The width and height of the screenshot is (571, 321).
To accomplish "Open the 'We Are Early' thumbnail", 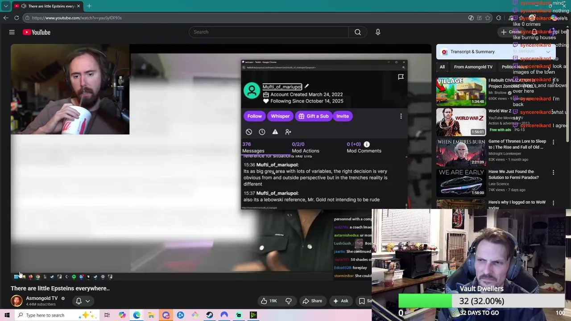I will (461, 182).
